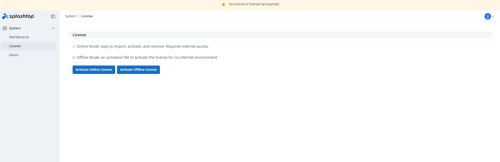
Task: Click the System server icon
Action: [5, 28]
